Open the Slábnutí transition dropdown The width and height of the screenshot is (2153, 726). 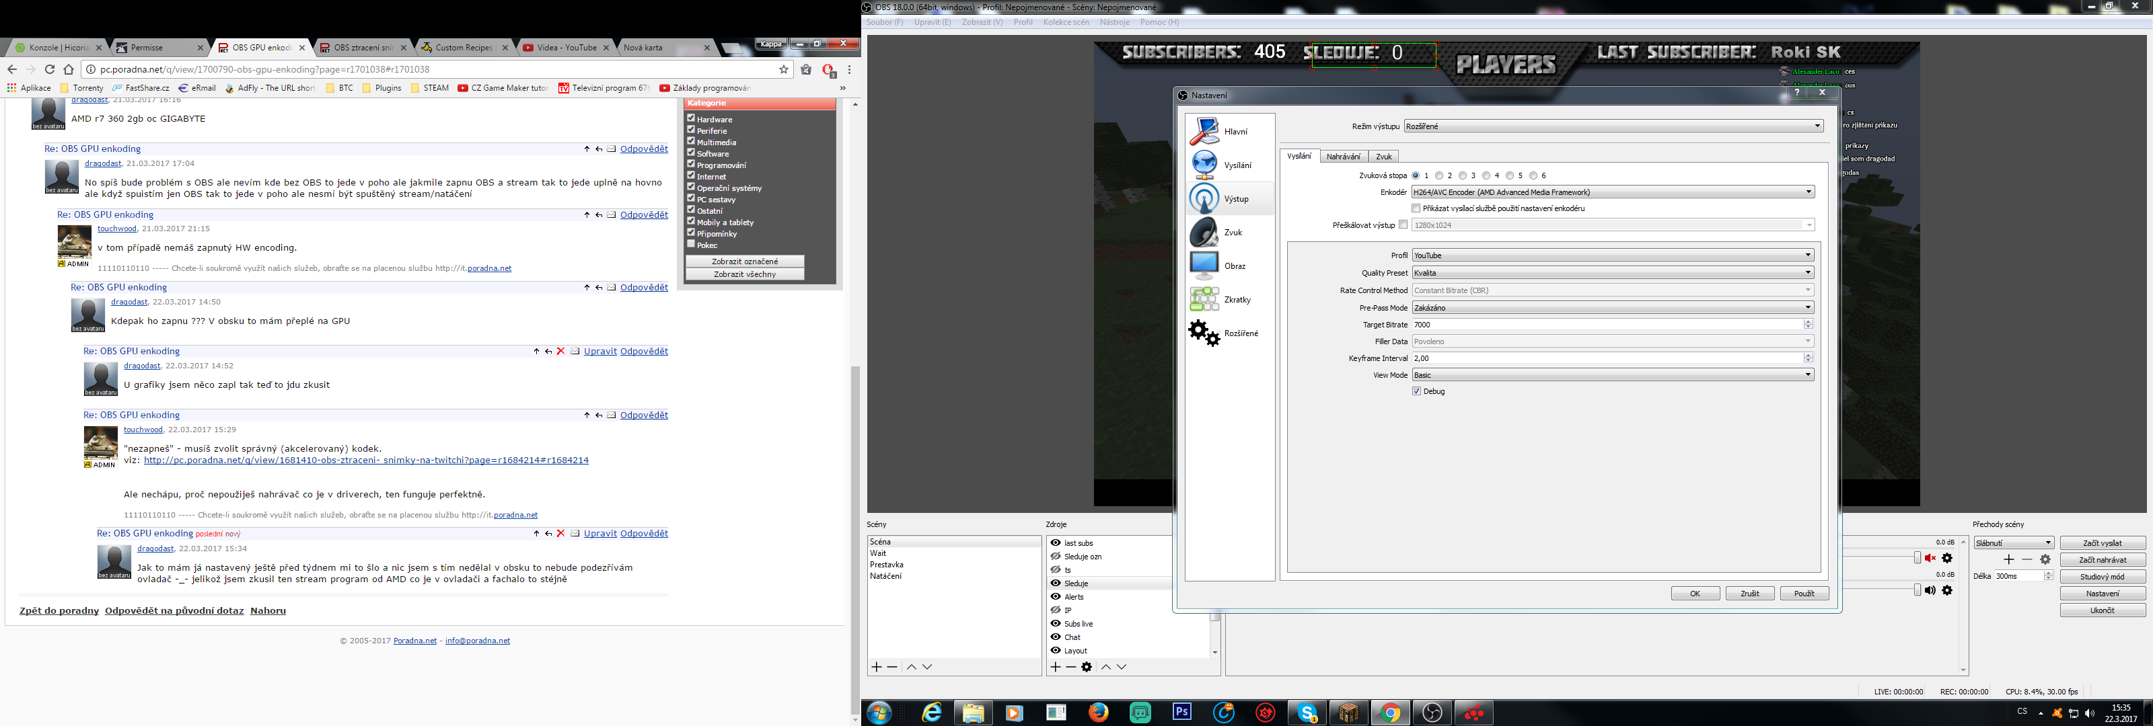pyautogui.click(x=2014, y=543)
